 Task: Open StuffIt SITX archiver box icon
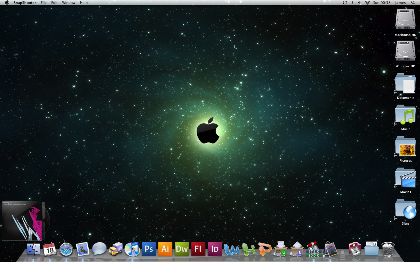pyautogui.click(x=280, y=249)
